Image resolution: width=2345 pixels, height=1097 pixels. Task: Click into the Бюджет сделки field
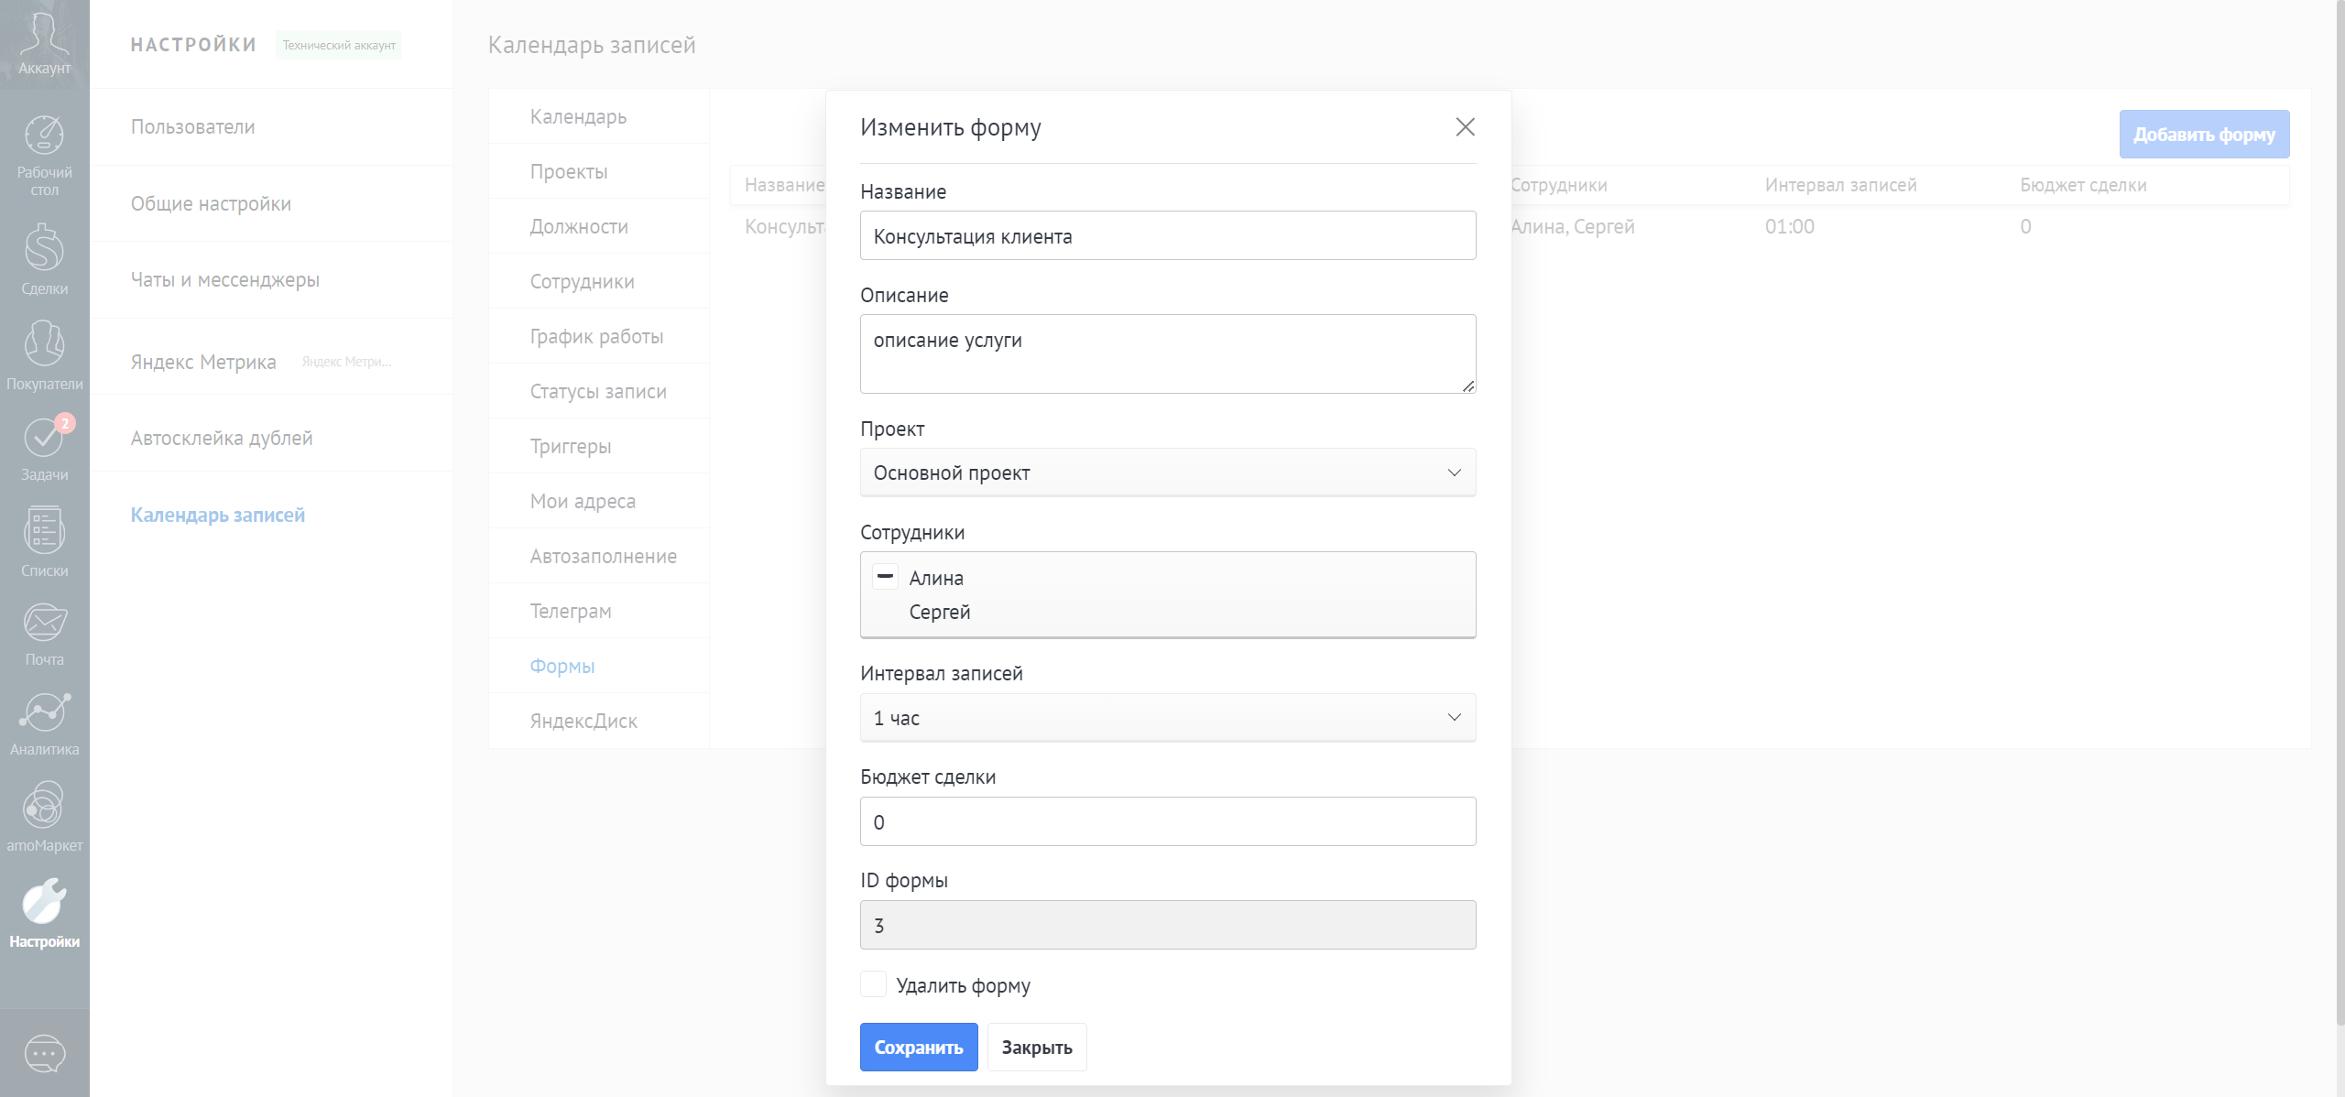(x=1167, y=821)
